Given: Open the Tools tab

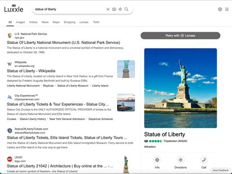Looking at the screenshot, I should [96, 22].
